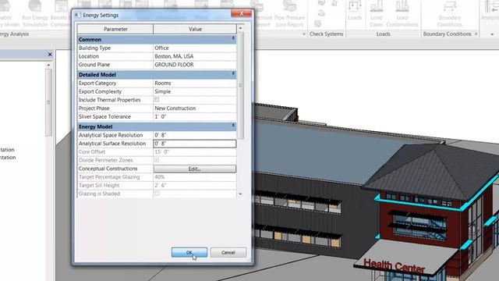This screenshot has height=281, width=499.
Task: Open the Building Type value dropdown
Action: tap(195, 48)
